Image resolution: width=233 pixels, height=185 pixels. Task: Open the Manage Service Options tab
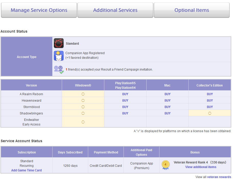(39, 10)
